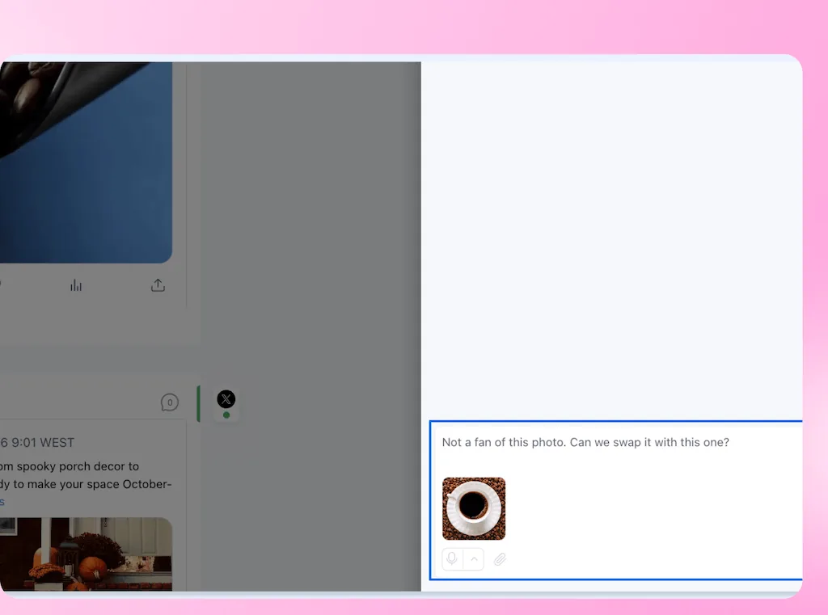This screenshot has height=615, width=828.
Task: Click the '9:01 WEST' post time text
Action: point(43,442)
